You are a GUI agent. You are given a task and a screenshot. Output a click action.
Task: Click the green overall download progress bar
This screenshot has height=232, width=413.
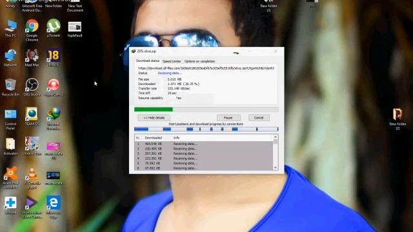[x=206, y=110]
